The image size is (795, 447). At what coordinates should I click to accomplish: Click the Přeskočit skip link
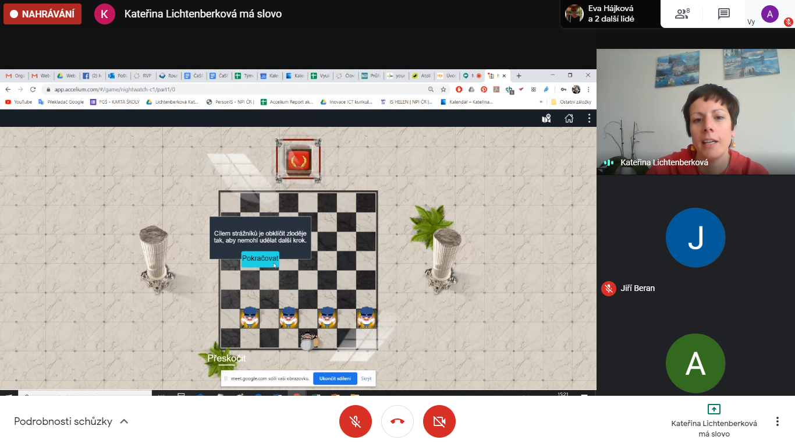tap(226, 359)
